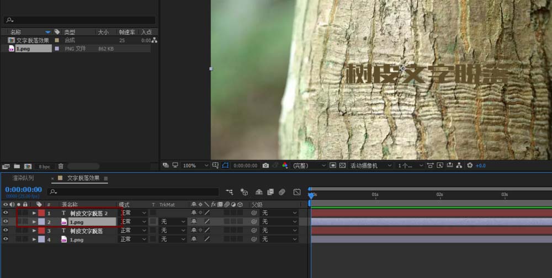Toggle preserve transparency box on layer 3
The height and width of the screenshot is (278, 552).
point(153,231)
